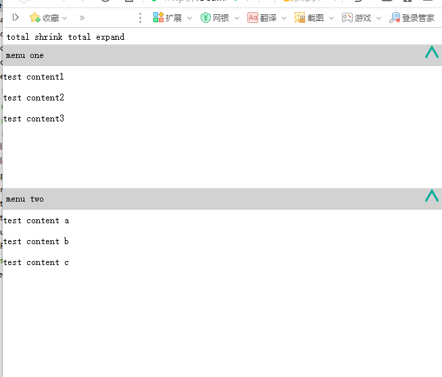Click the 翻译 translate icon
Screen dimensions: 442x377
point(253,18)
